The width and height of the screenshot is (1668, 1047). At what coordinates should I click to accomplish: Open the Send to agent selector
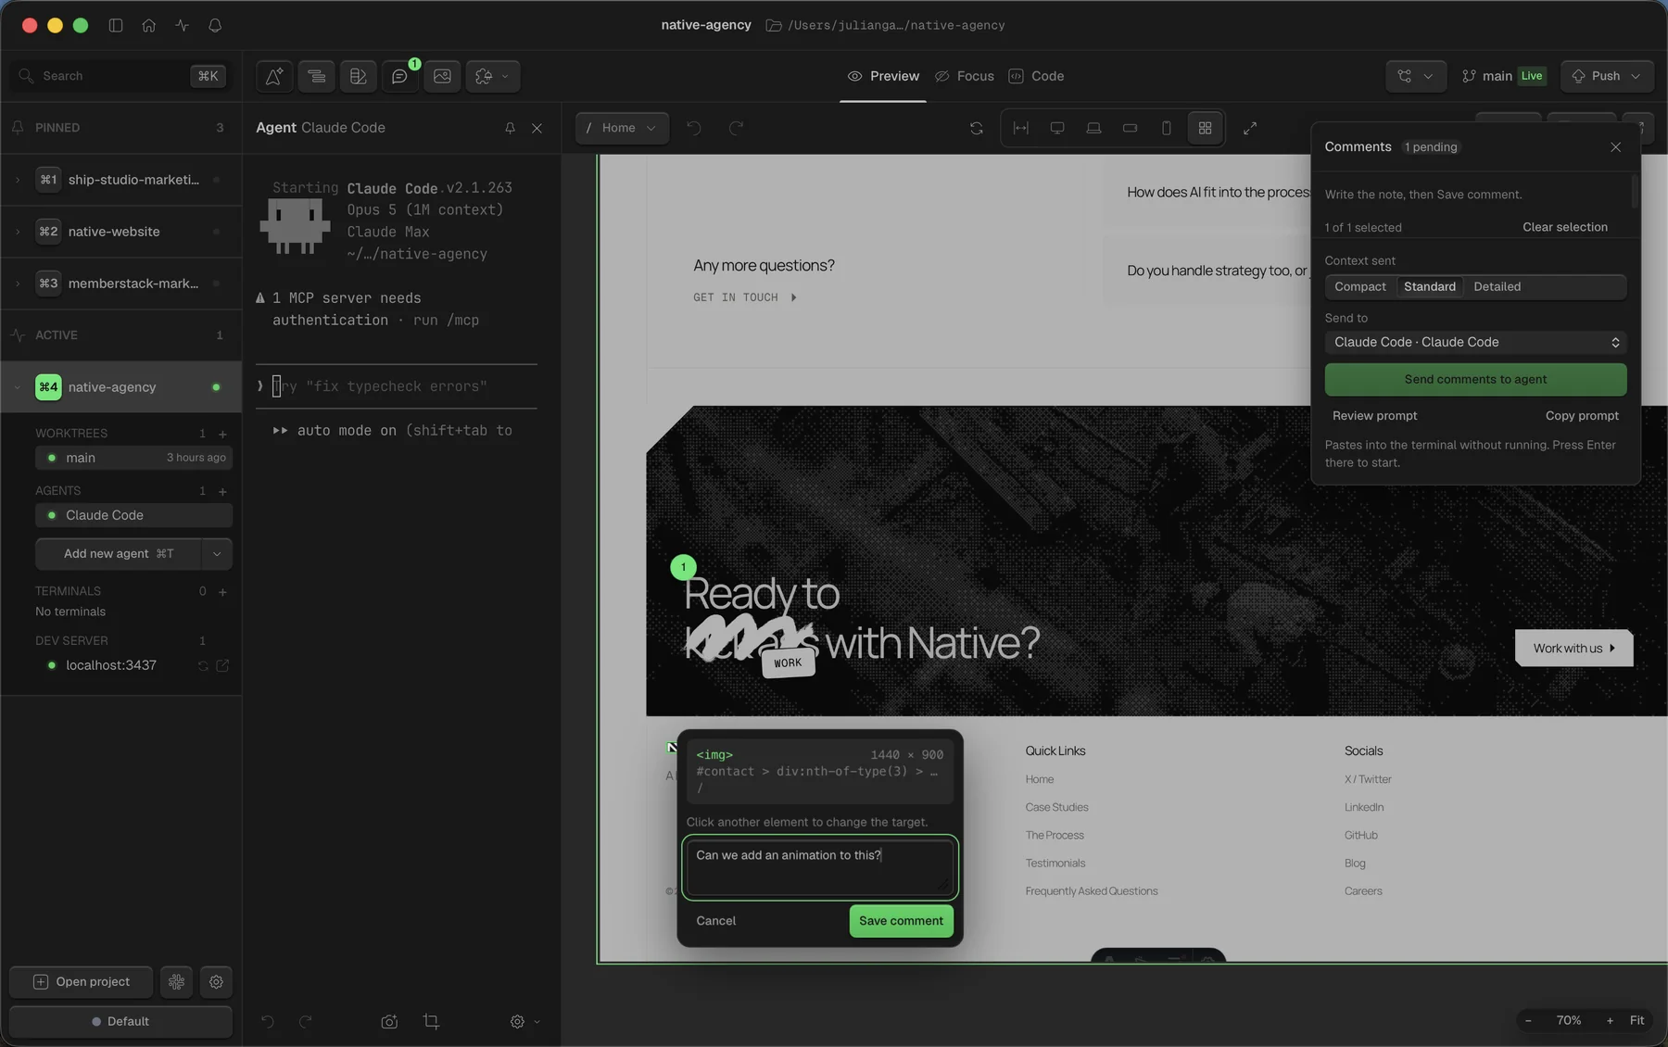point(1475,342)
